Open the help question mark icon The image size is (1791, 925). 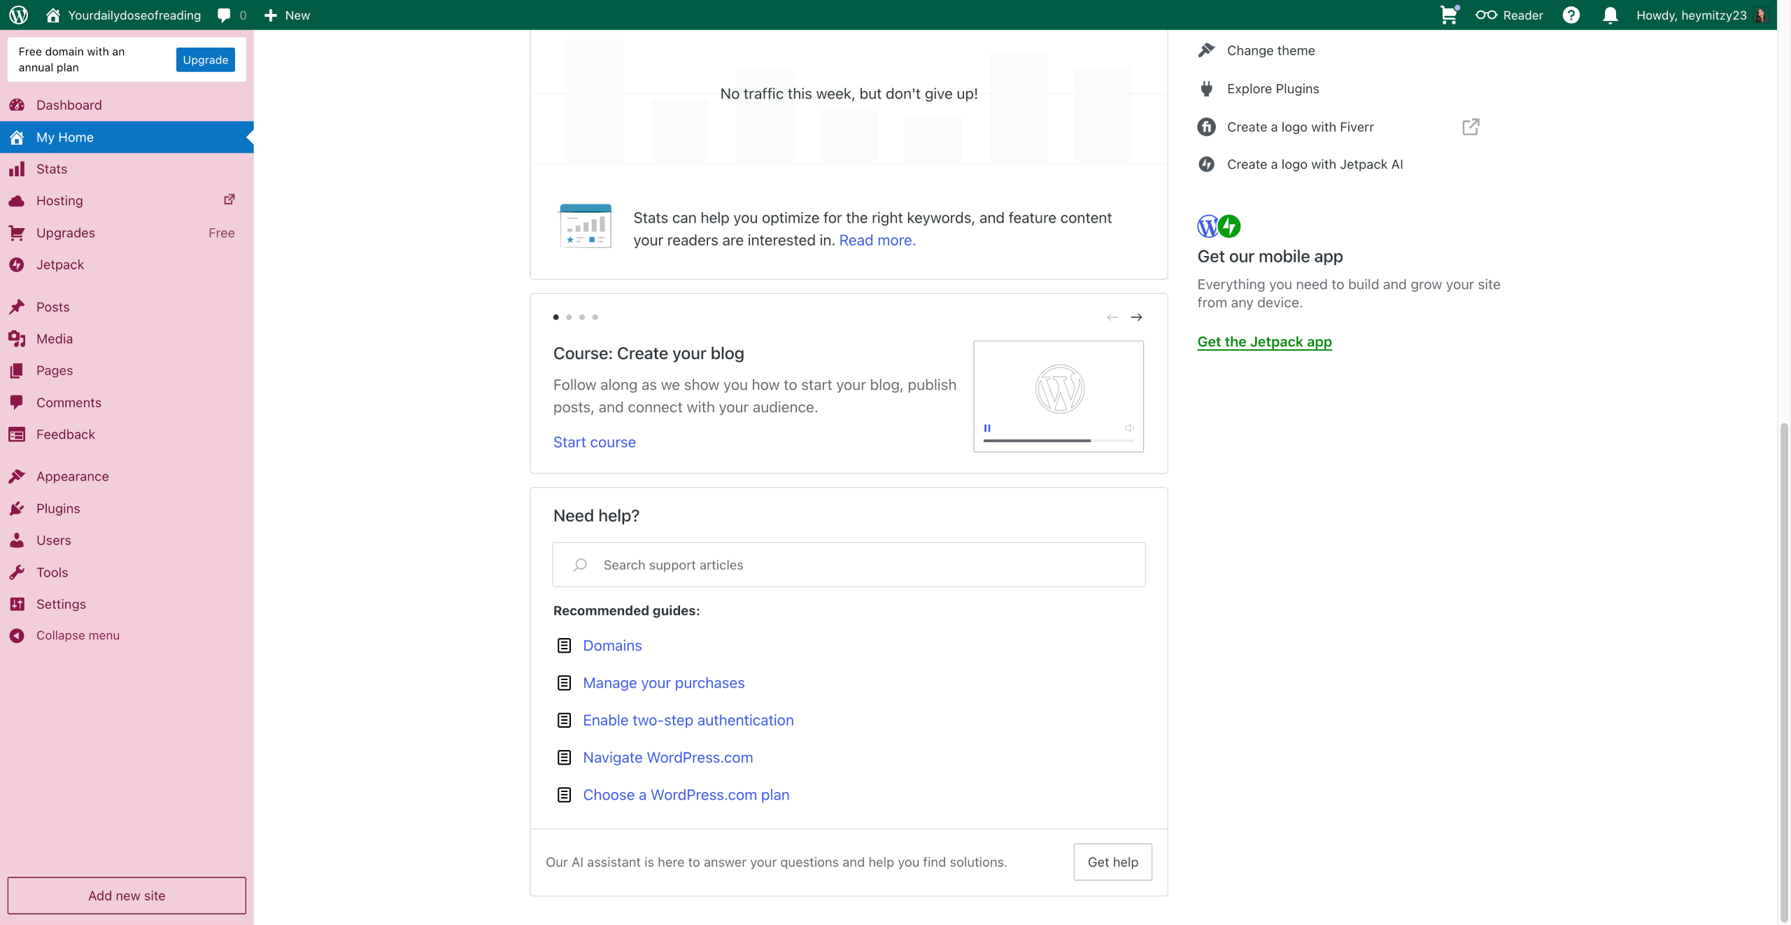click(1571, 15)
